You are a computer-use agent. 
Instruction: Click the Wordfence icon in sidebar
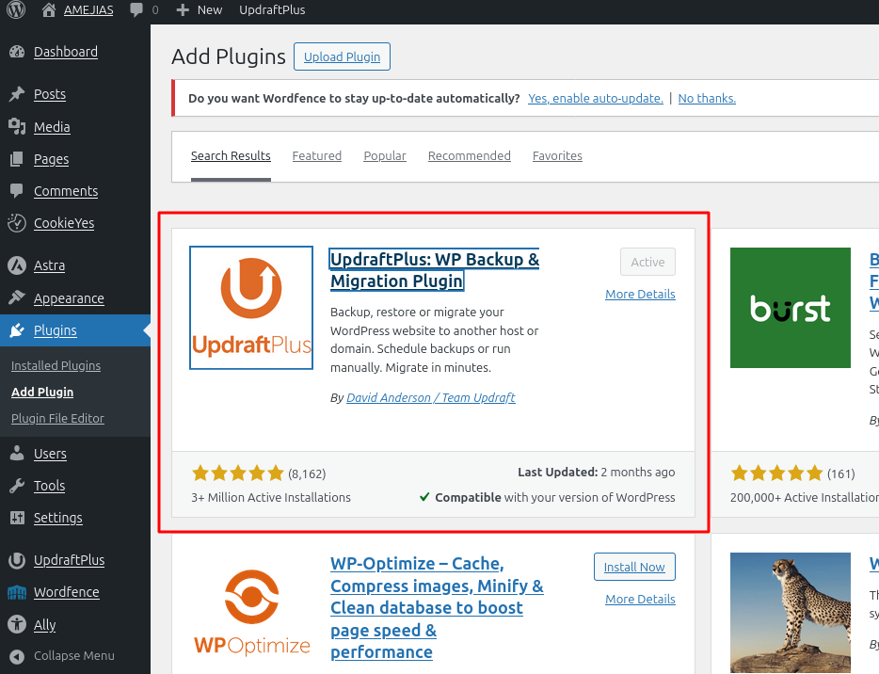pyautogui.click(x=17, y=592)
